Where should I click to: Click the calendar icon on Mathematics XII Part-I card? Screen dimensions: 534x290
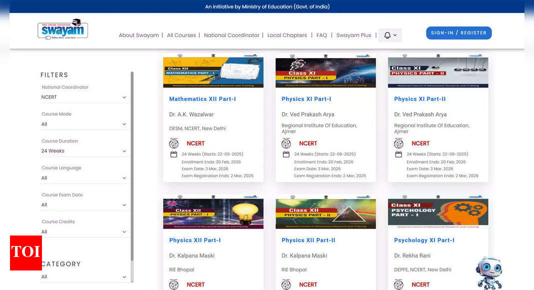pyautogui.click(x=174, y=154)
